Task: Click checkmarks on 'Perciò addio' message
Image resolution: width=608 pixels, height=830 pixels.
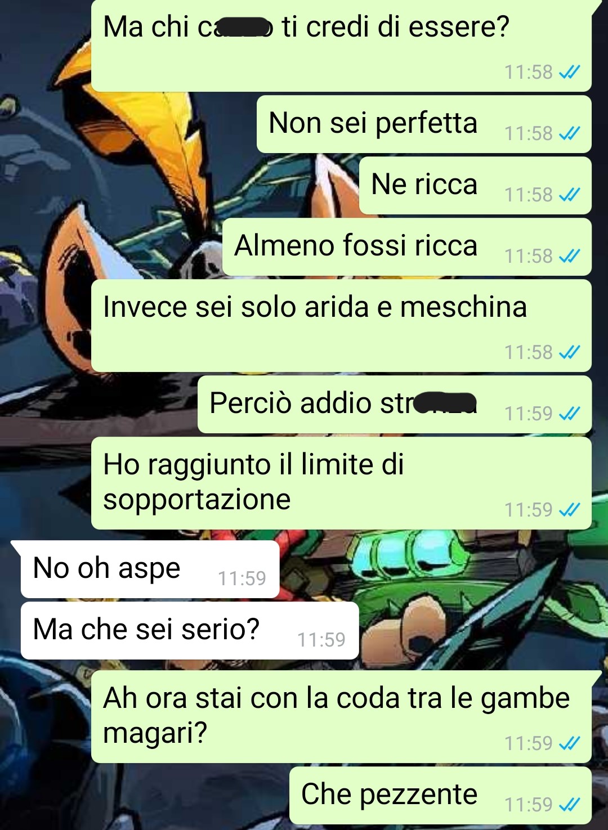Action: coord(569,414)
